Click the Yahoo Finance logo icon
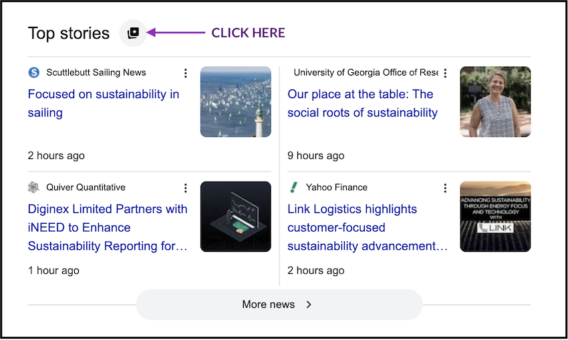568x340 pixels. [x=293, y=188]
